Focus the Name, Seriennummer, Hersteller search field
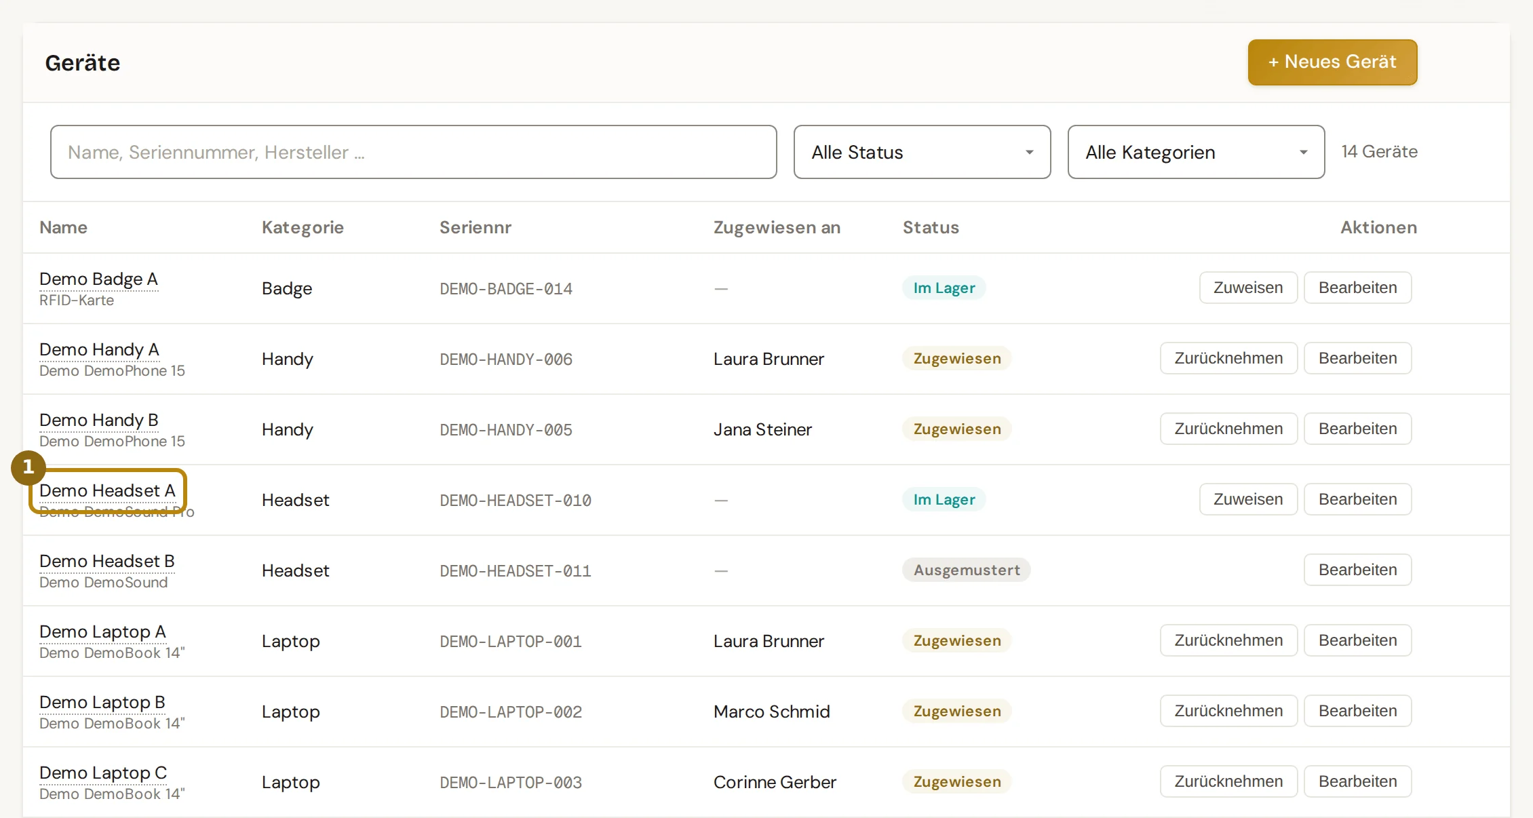Viewport: 1533px width, 818px height. pos(413,152)
